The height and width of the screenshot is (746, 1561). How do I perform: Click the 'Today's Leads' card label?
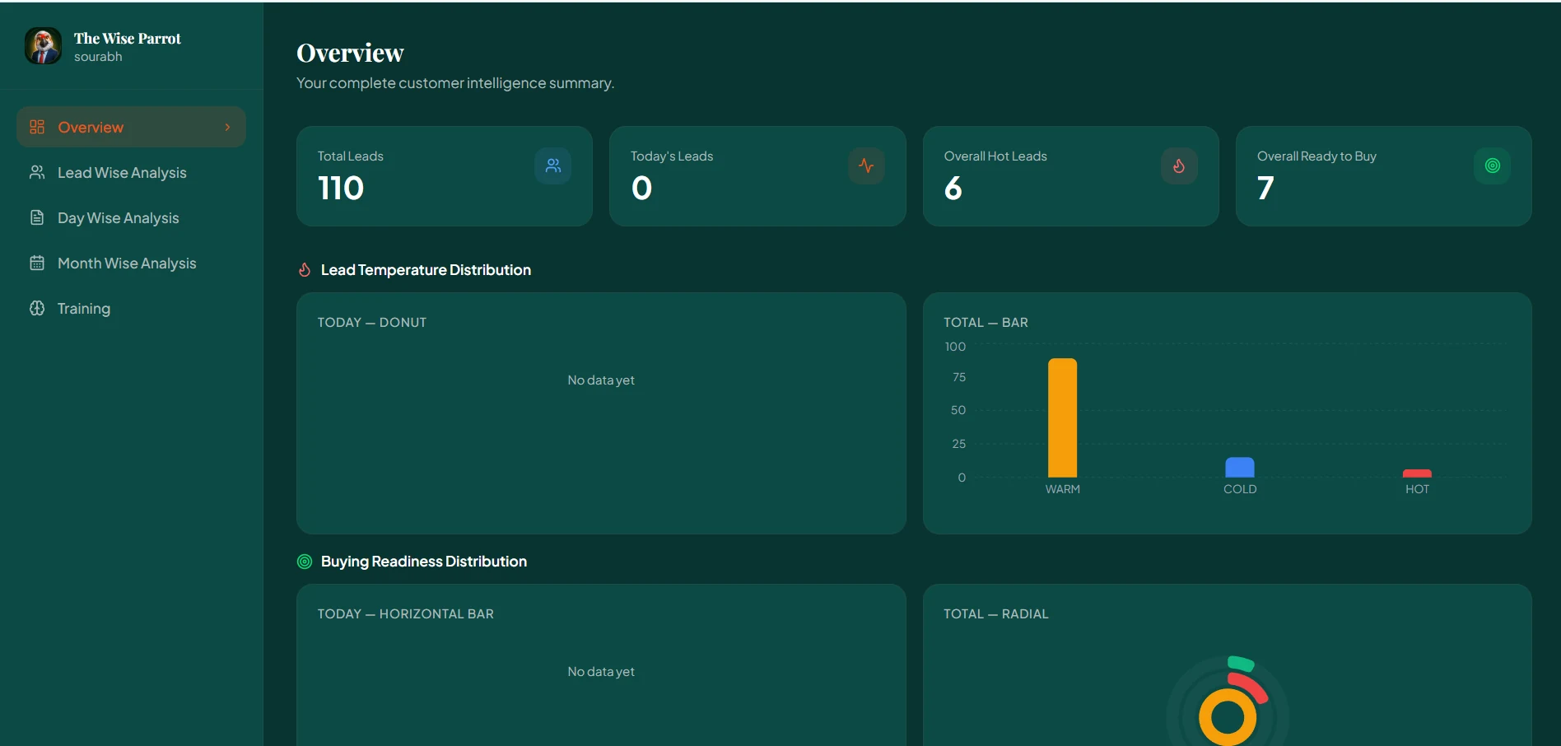(672, 156)
